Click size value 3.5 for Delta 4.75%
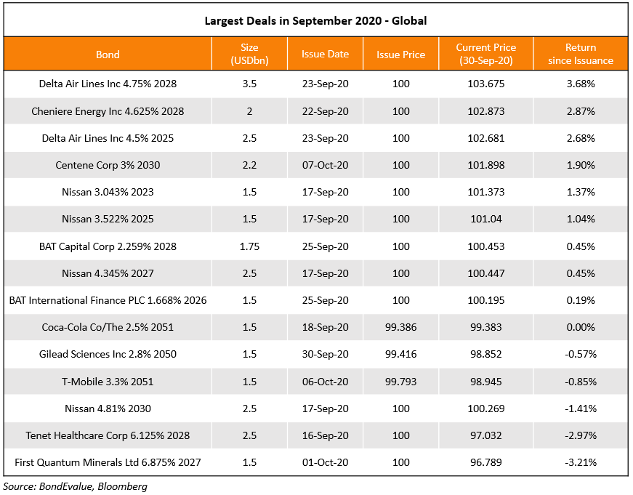 [249, 84]
